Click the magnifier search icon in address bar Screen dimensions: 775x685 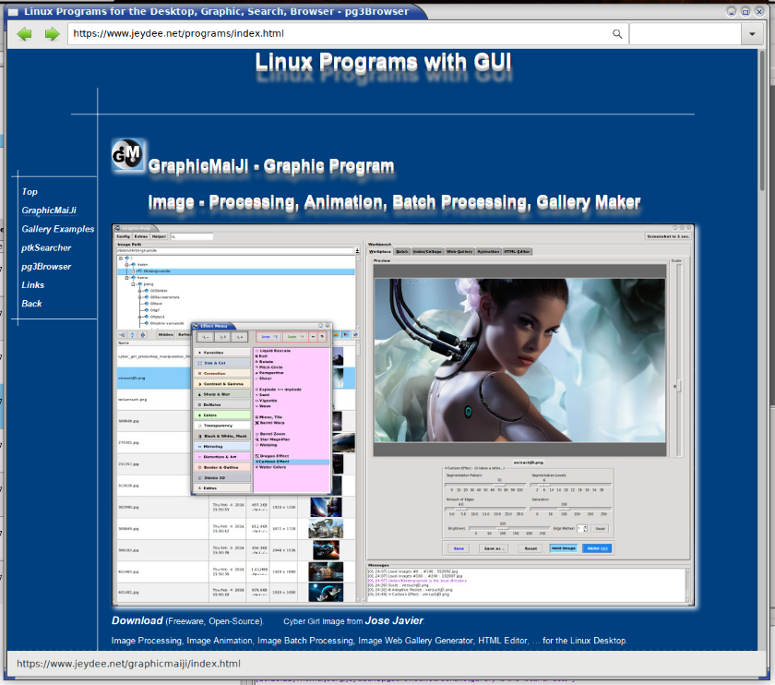(x=617, y=33)
